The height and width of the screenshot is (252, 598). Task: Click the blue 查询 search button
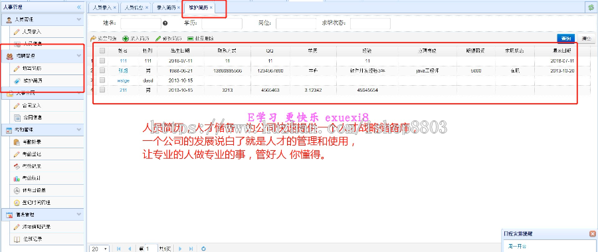(x=566, y=39)
